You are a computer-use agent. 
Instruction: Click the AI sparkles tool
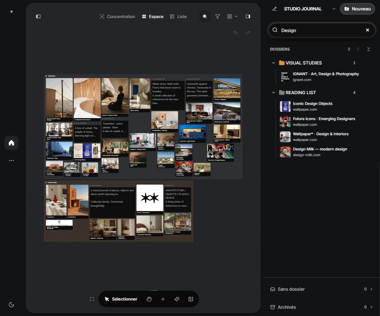[x=177, y=299]
